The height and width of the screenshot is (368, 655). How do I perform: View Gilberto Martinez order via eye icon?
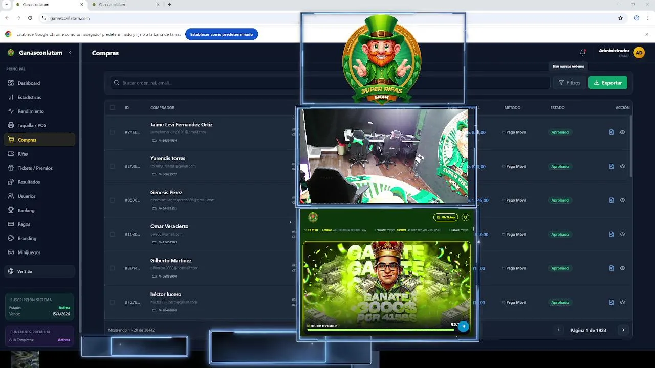623,268
